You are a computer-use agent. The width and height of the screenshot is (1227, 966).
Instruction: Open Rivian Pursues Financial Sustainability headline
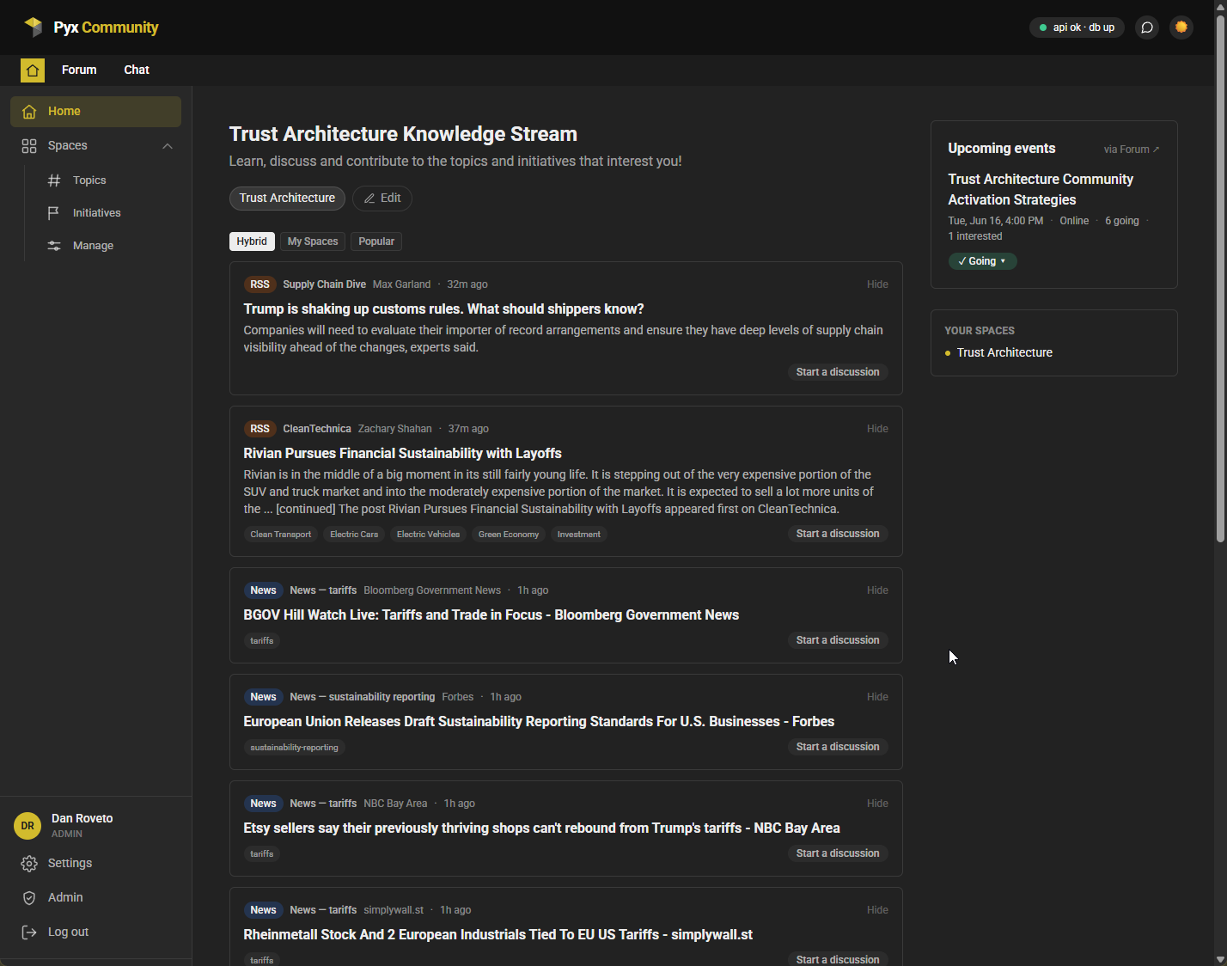402,454
